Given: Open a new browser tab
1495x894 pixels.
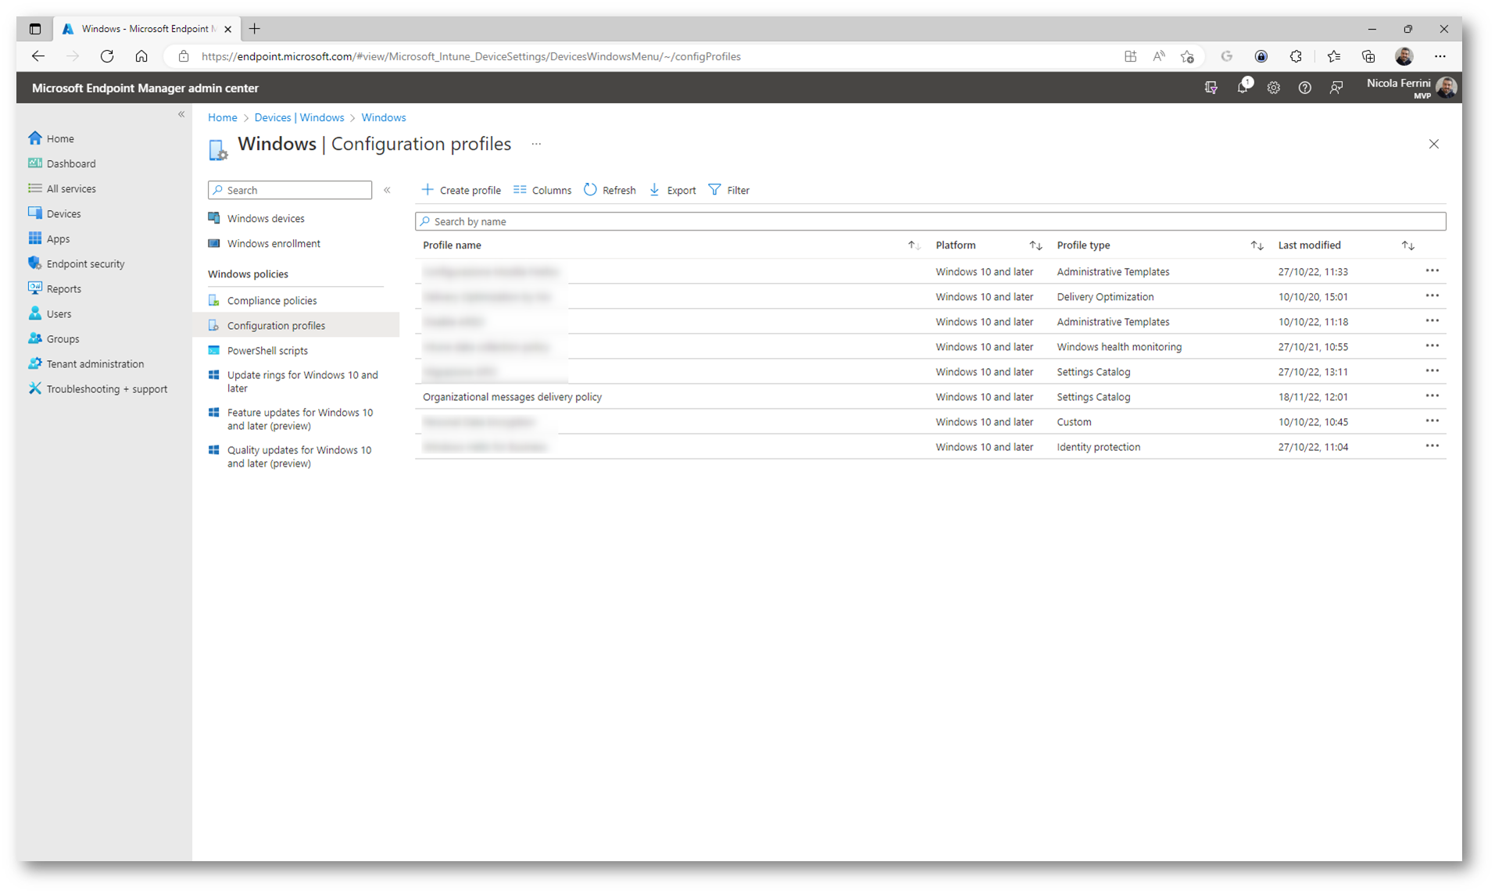Looking at the screenshot, I should 254,29.
